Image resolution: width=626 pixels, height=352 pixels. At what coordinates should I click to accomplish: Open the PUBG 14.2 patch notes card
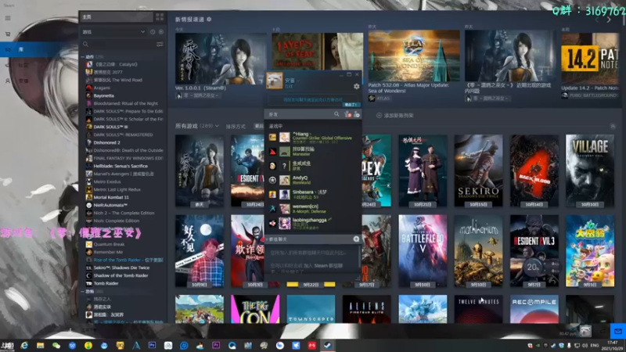[x=589, y=59]
